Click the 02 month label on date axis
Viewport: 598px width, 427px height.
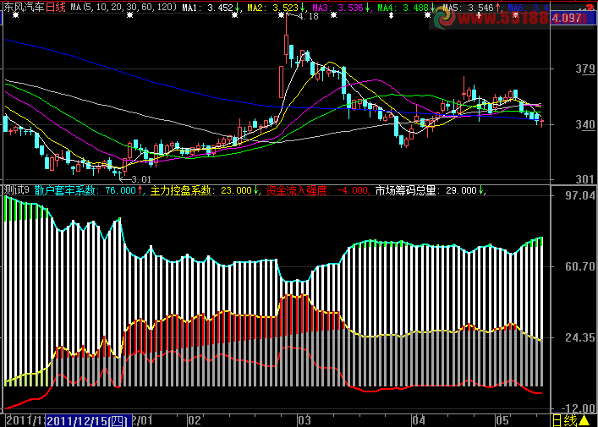[195, 421]
